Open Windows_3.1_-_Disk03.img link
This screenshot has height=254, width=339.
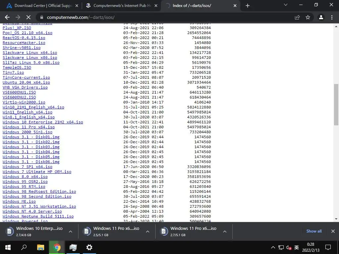pos(31,147)
